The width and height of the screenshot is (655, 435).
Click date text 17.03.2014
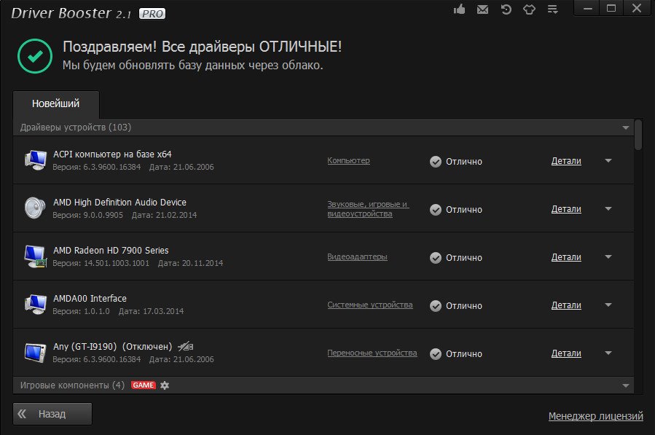point(163,311)
